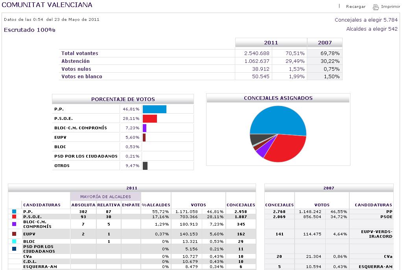The height and width of the screenshot is (270, 402).
Task: Select the CONCEJALES ASIGNADOS panel title
Action: click(x=278, y=98)
